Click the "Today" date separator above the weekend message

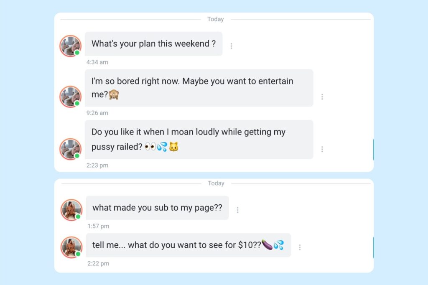coord(216,19)
